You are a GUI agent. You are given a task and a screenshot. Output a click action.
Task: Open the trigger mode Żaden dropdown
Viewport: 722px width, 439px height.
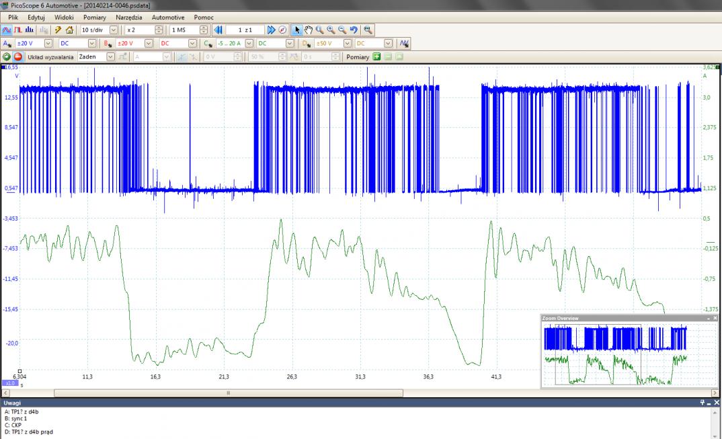pos(111,57)
